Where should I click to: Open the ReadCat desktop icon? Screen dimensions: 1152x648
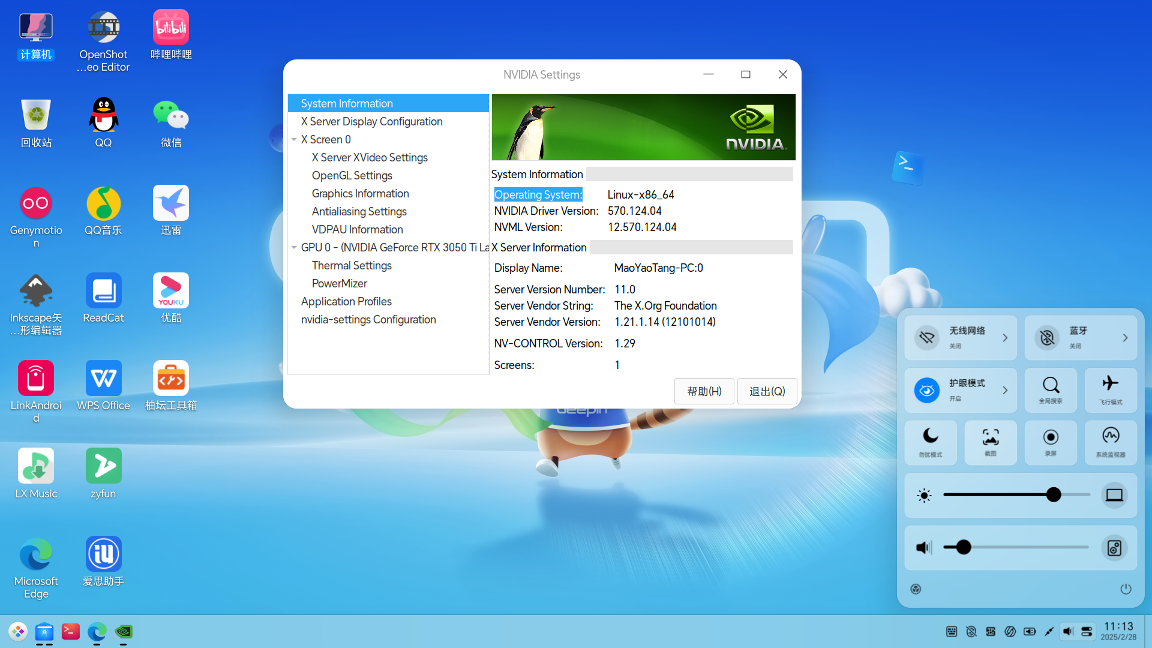point(103,298)
